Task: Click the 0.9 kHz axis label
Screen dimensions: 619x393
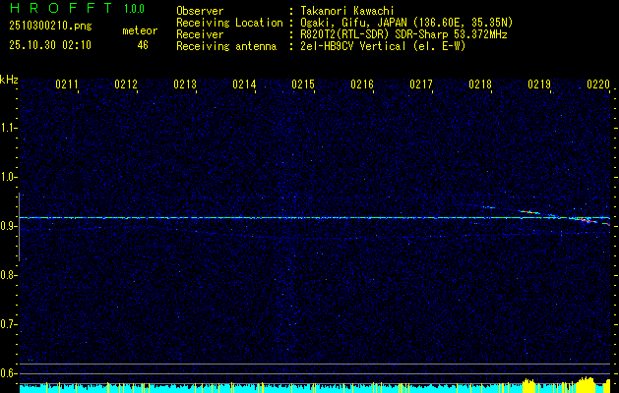Action: (9, 226)
